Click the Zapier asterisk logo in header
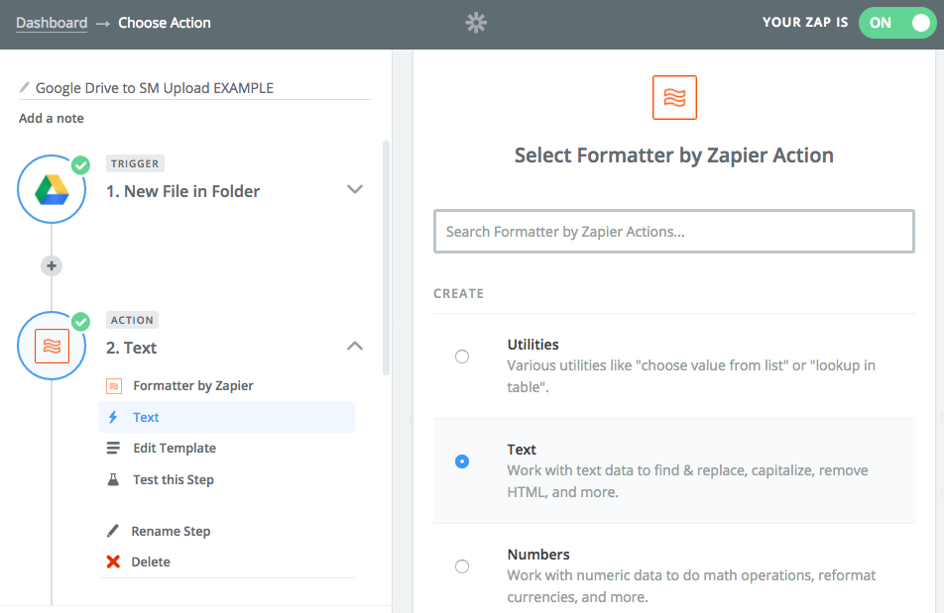This screenshot has height=613, width=944. (476, 23)
